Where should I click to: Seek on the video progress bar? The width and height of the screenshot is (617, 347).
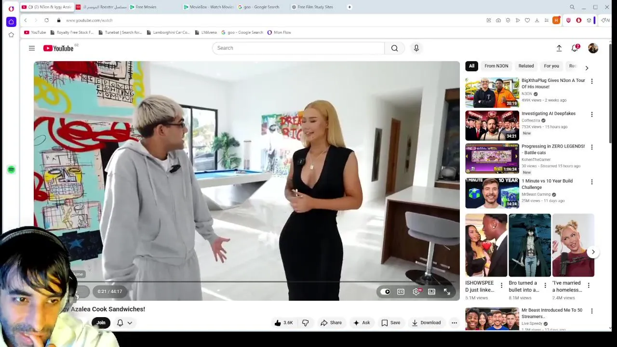[x=247, y=281]
